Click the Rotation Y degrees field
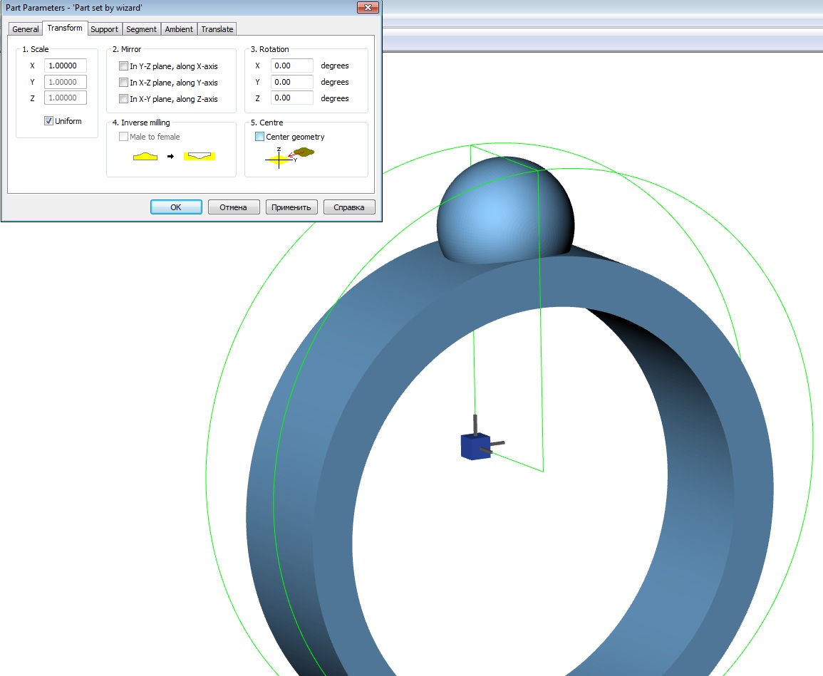The image size is (823, 676). (x=291, y=82)
